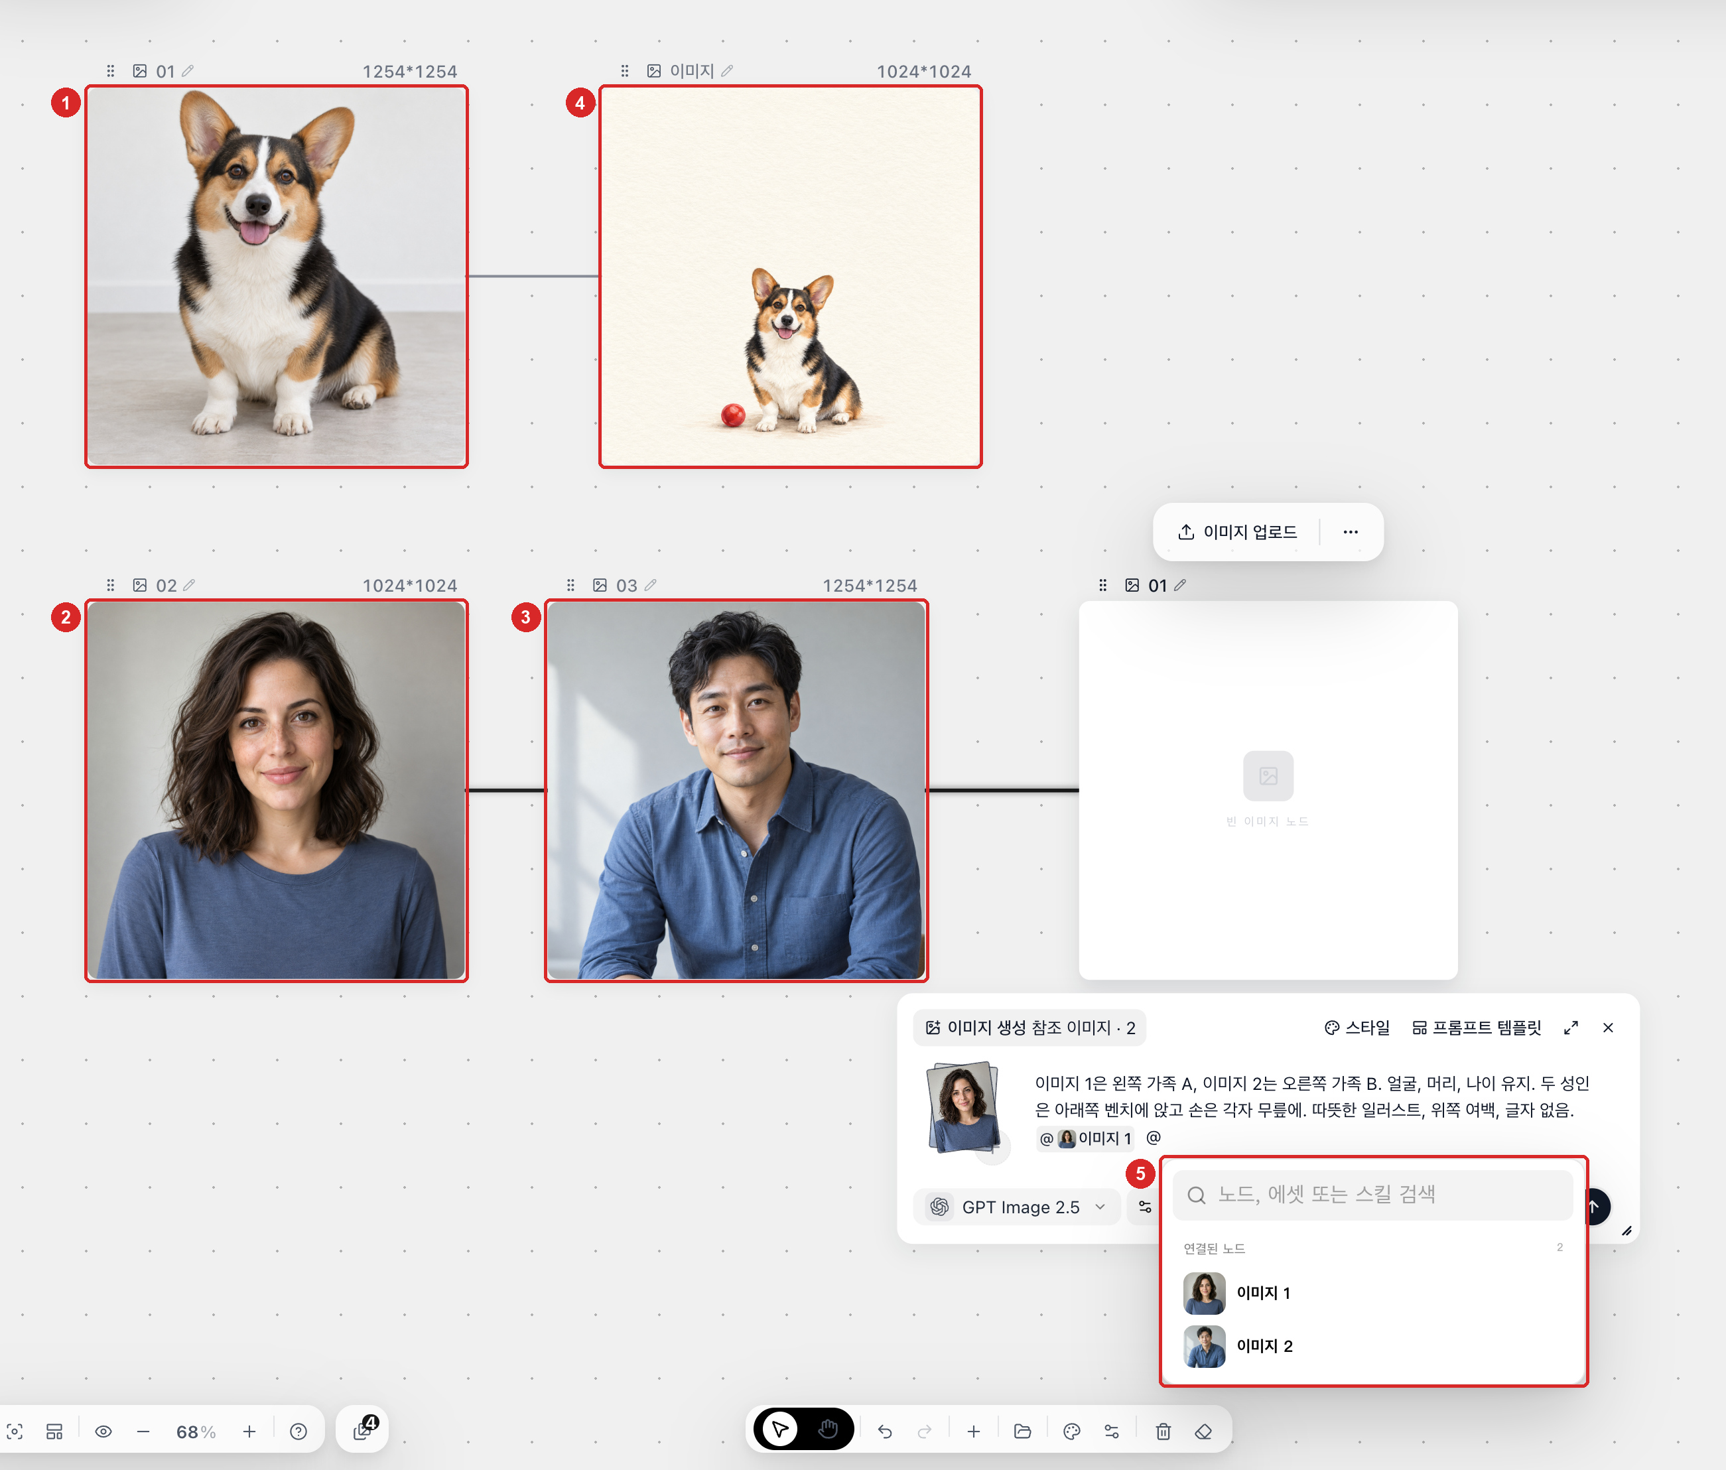Zoom out with the minus button
The height and width of the screenshot is (1470, 1726).
[x=143, y=1431]
